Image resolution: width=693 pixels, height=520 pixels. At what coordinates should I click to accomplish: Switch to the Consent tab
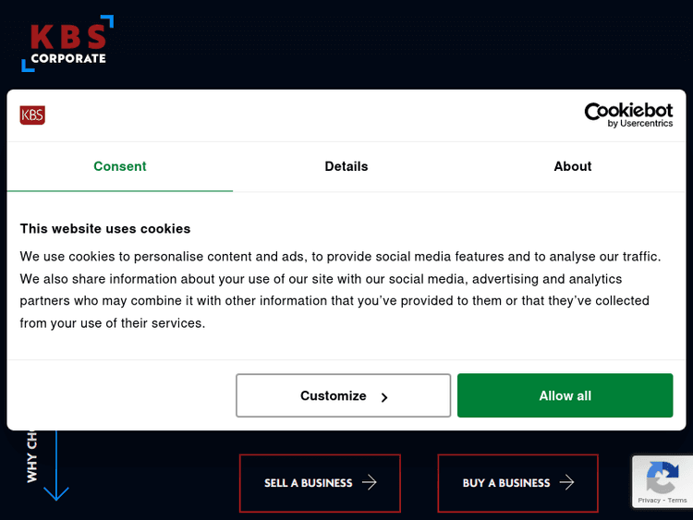(120, 166)
